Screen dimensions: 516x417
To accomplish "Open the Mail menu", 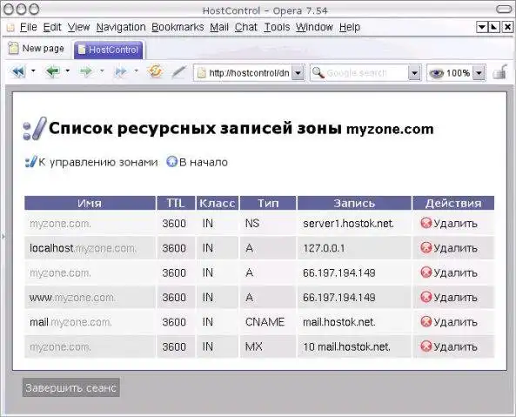I will click(219, 27).
